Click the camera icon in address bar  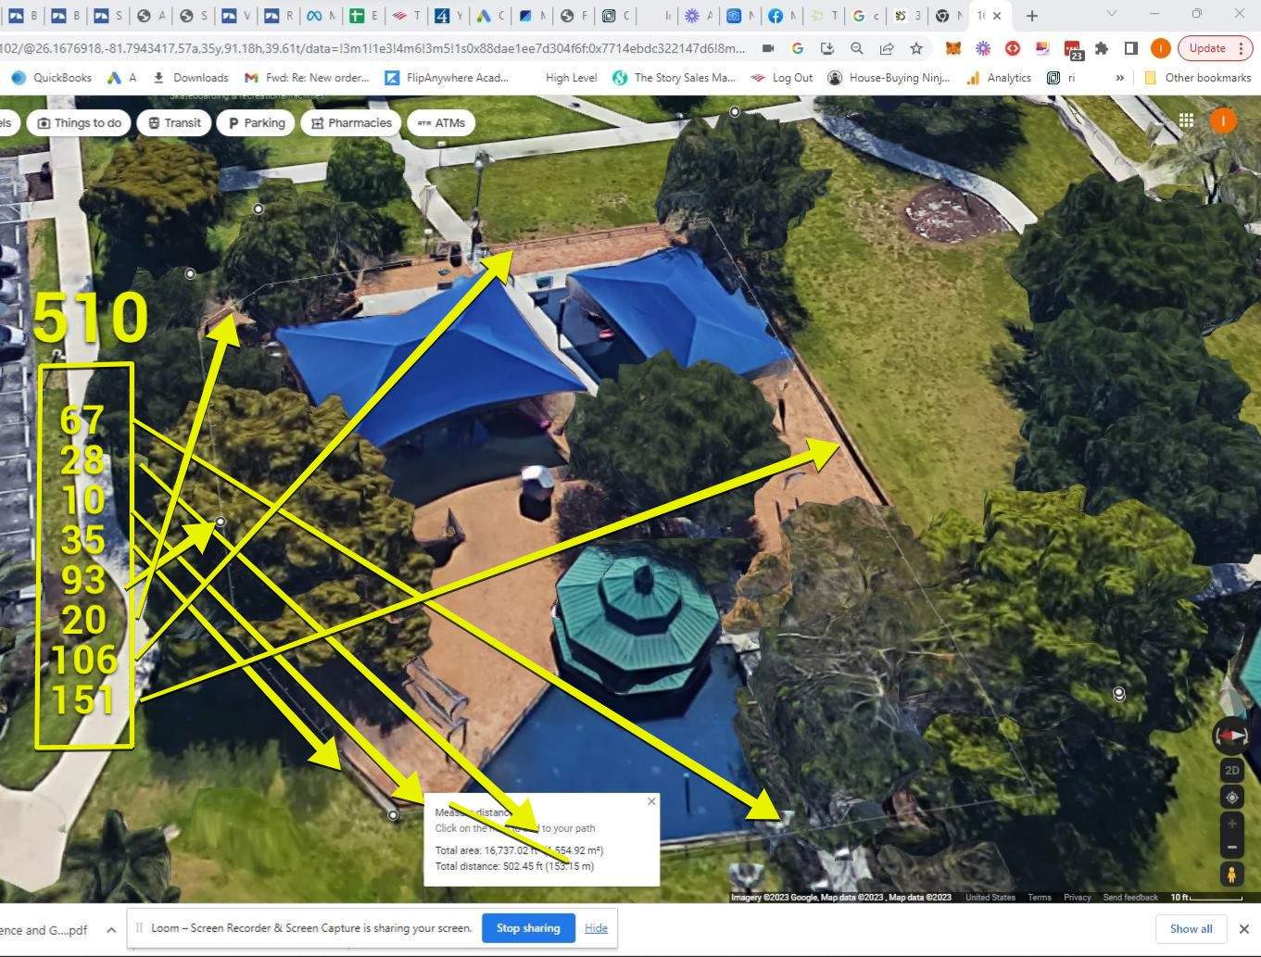pos(767,48)
